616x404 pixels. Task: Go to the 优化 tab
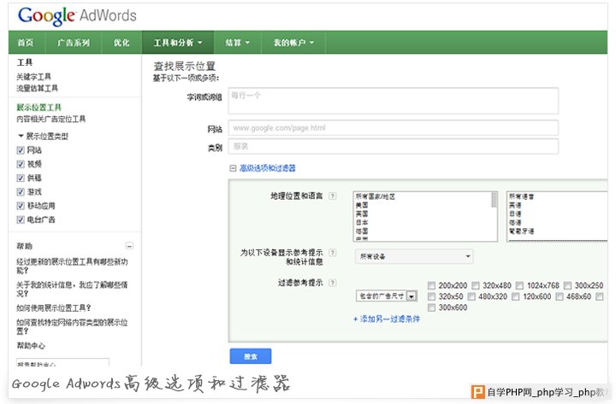pos(121,43)
